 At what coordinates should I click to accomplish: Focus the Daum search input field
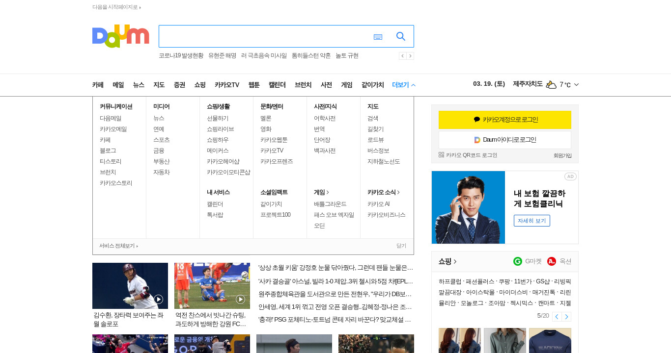pos(265,36)
